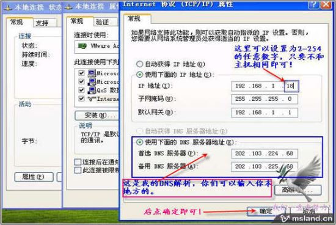Click the QoS component icon
The width and height of the screenshot is (336, 225).
[92, 90]
